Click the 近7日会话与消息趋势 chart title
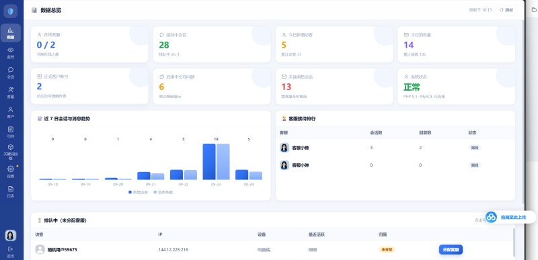The image size is (538, 260). 67,119
